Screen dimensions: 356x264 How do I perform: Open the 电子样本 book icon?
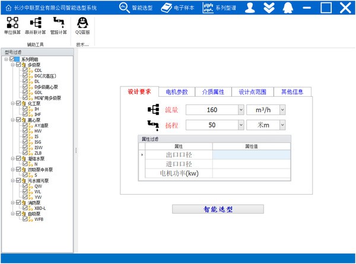(166, 8)
